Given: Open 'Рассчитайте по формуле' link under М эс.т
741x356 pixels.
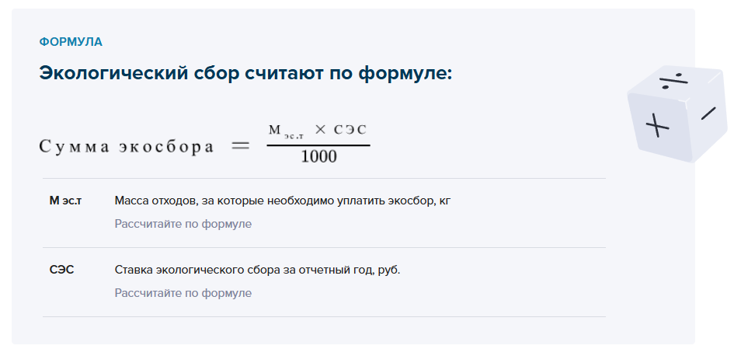Looking at the screenshot, I should coord(183,224).
